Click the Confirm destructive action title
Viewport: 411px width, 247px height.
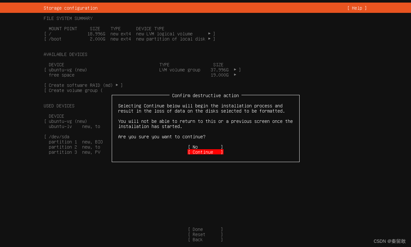click(x=205, y=96)
